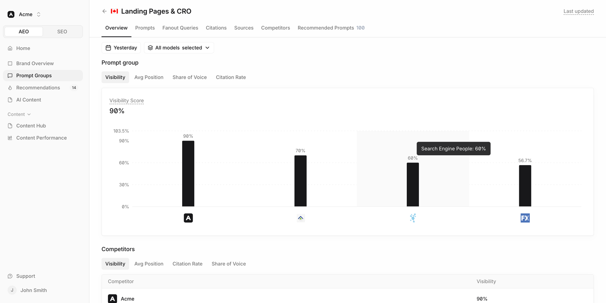Switch to the Fanout Queries tab
Viewport: 606px width, 303px height.
tap(180, 28)
